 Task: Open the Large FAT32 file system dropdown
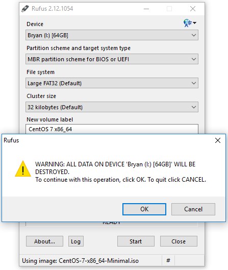tap(112, 83)
